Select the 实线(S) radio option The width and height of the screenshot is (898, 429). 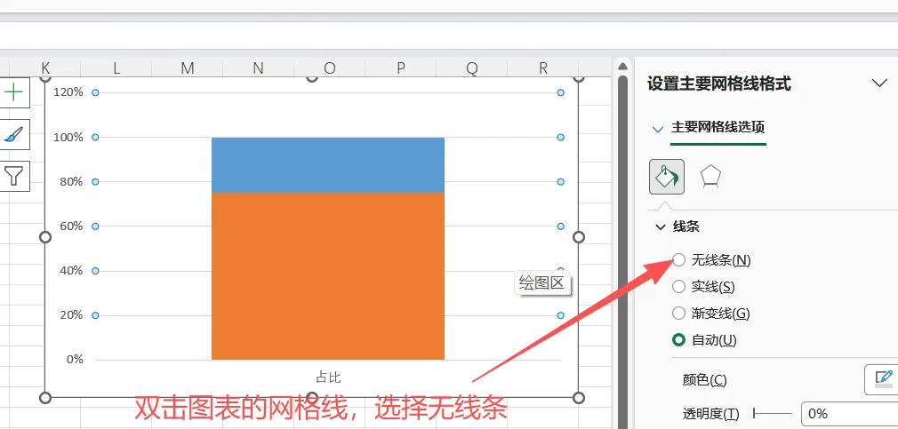coord(678,287)
